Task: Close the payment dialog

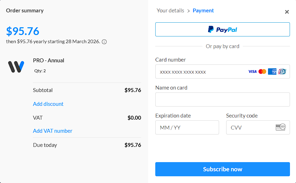Action: click(x=287, y=12)
